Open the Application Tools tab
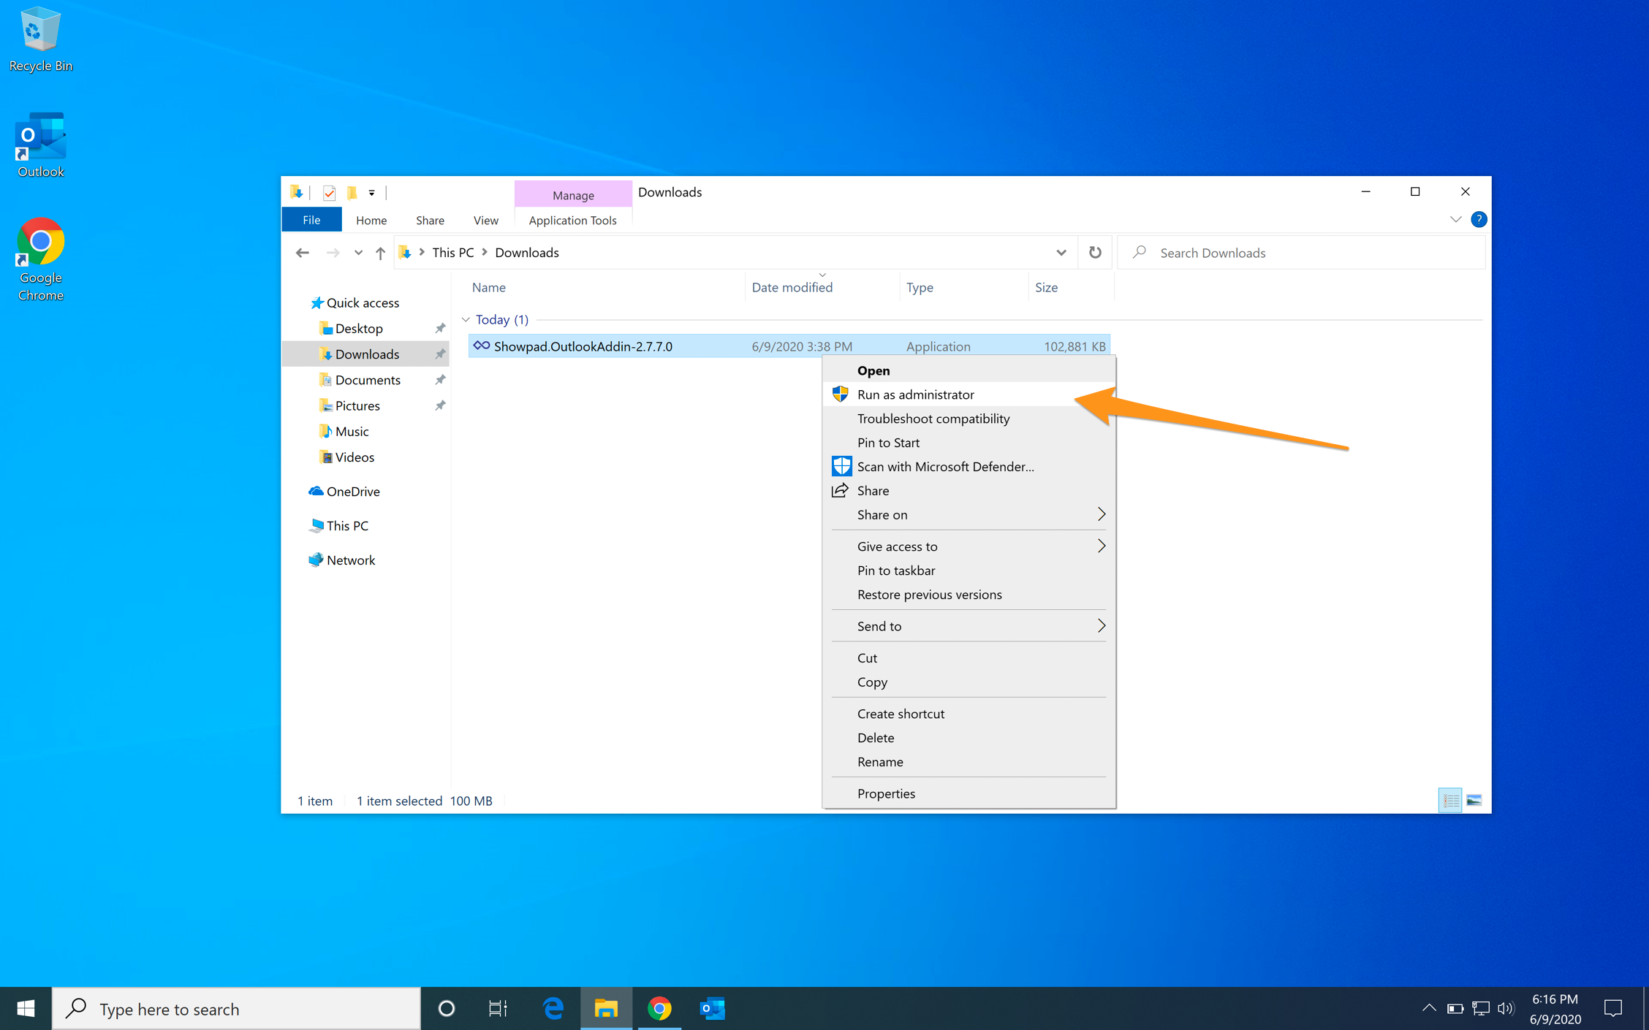1649x1030 pixels. pos(572,220)
